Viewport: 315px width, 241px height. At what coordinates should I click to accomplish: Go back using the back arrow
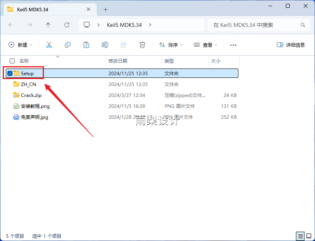click(11, 25)
